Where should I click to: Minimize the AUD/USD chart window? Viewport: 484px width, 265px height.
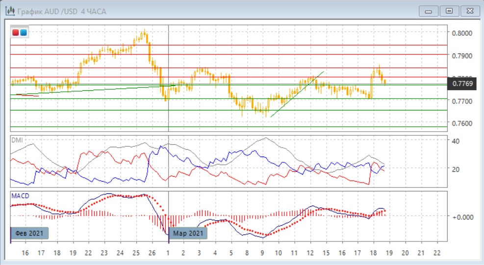pos(430,10)
